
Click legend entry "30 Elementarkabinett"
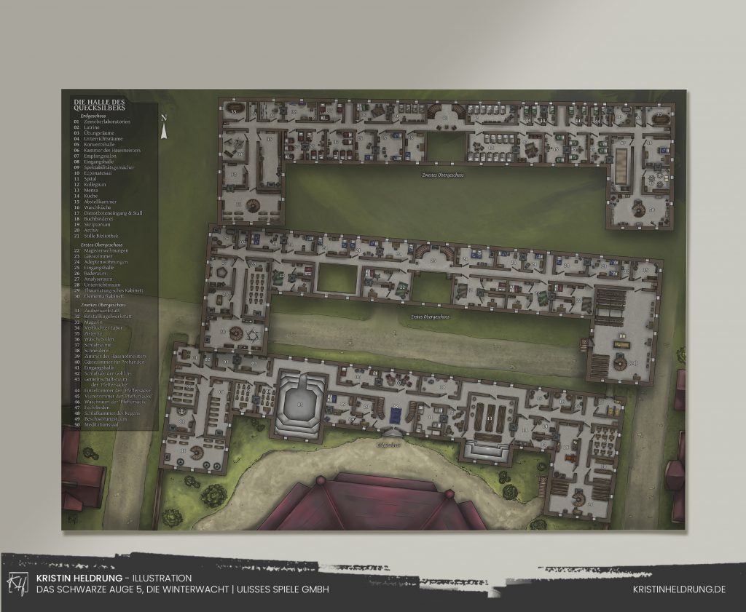(x=99, y=296)
